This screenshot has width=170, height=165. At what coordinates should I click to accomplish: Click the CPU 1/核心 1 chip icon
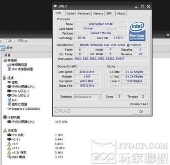(9, 91)
